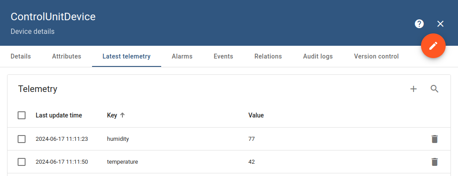Toggle the select-all telemetry checkbox
This screenshot has width=458, height=176.
coord(22,115)
